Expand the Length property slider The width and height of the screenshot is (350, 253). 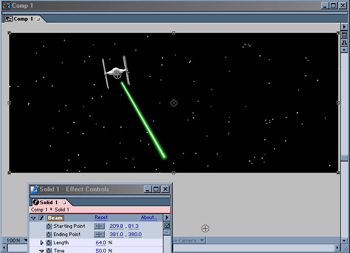(42, 243)
